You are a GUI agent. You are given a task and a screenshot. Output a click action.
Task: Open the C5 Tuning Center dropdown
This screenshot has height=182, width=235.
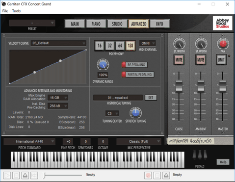pyautogui.click(x=112, y=113)
